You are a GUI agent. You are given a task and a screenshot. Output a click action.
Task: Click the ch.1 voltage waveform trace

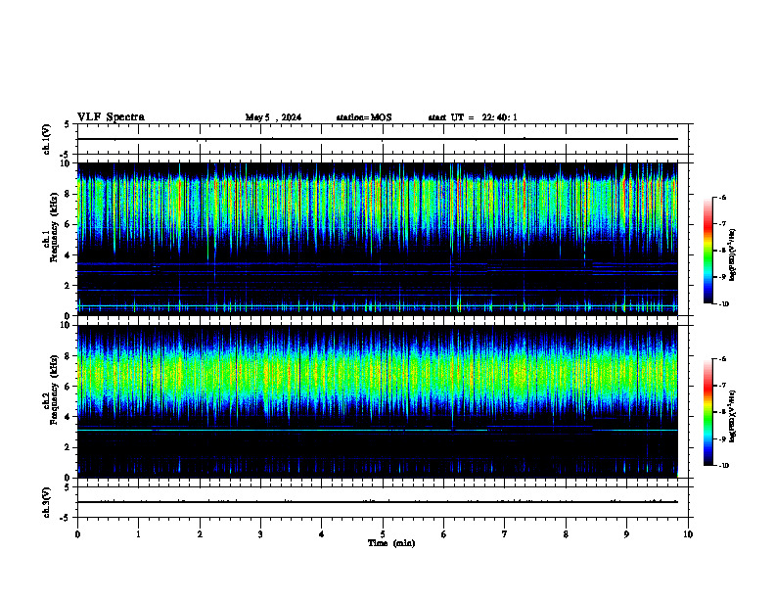[377, 139]
